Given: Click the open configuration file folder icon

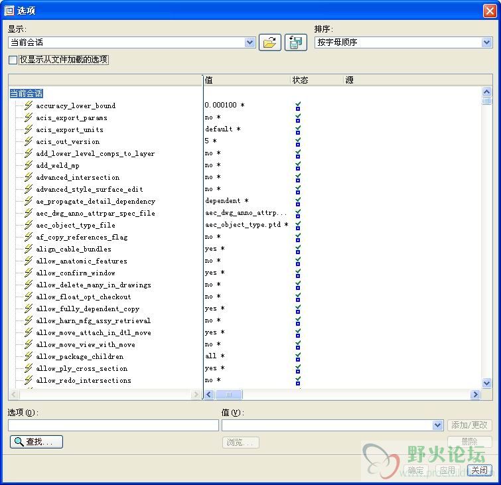Looking at the screenshot, I should (269, 42).
